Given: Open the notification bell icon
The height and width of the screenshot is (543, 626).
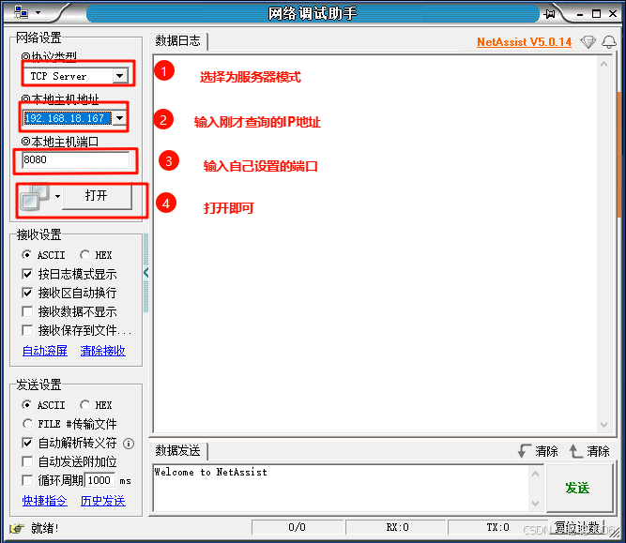Looking at the screenshot, I should 609,41.
